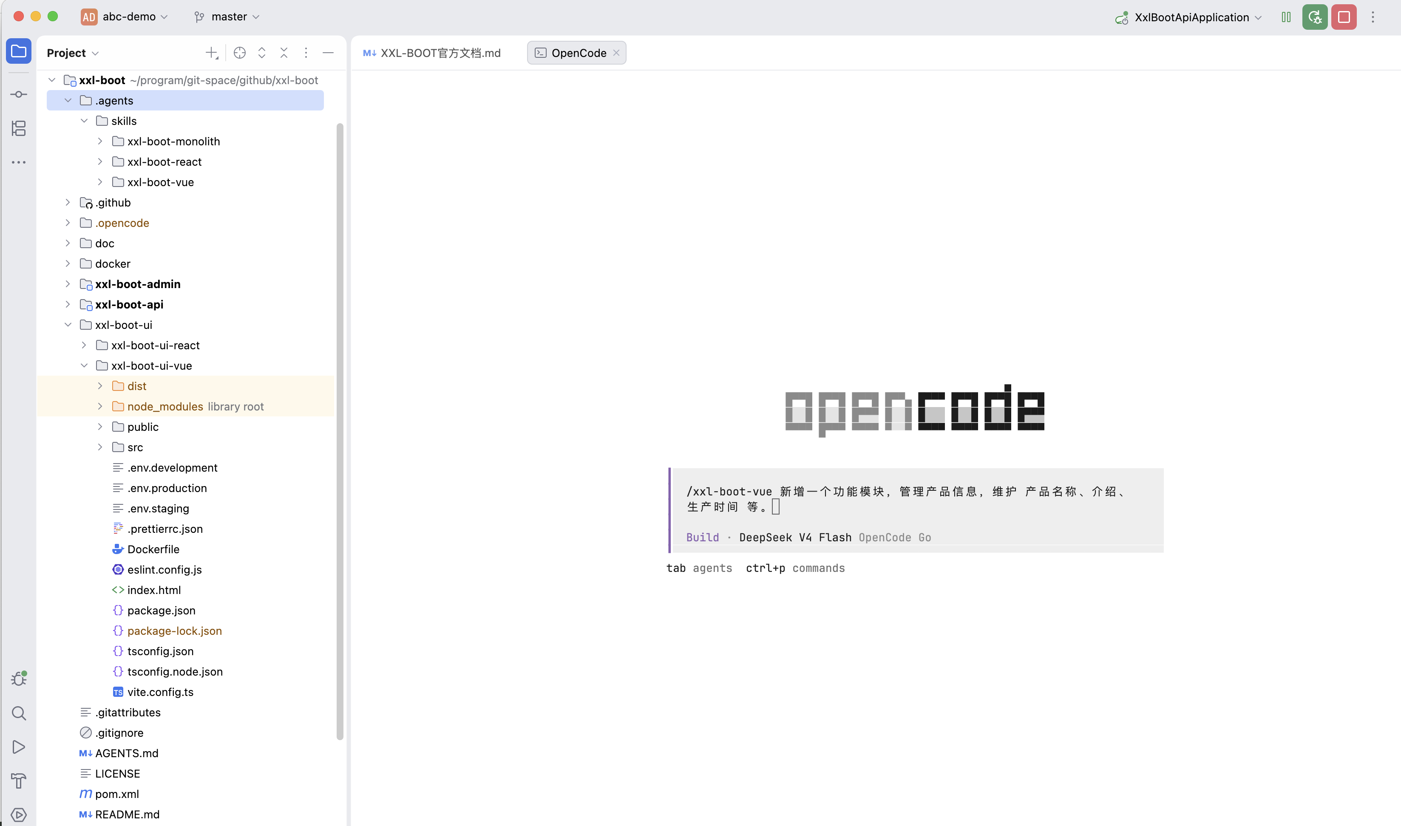Screen dimensions: 1401x826
Task: Expand the xxl-boot-monolith folder
Action: click(x=99, y=141)
